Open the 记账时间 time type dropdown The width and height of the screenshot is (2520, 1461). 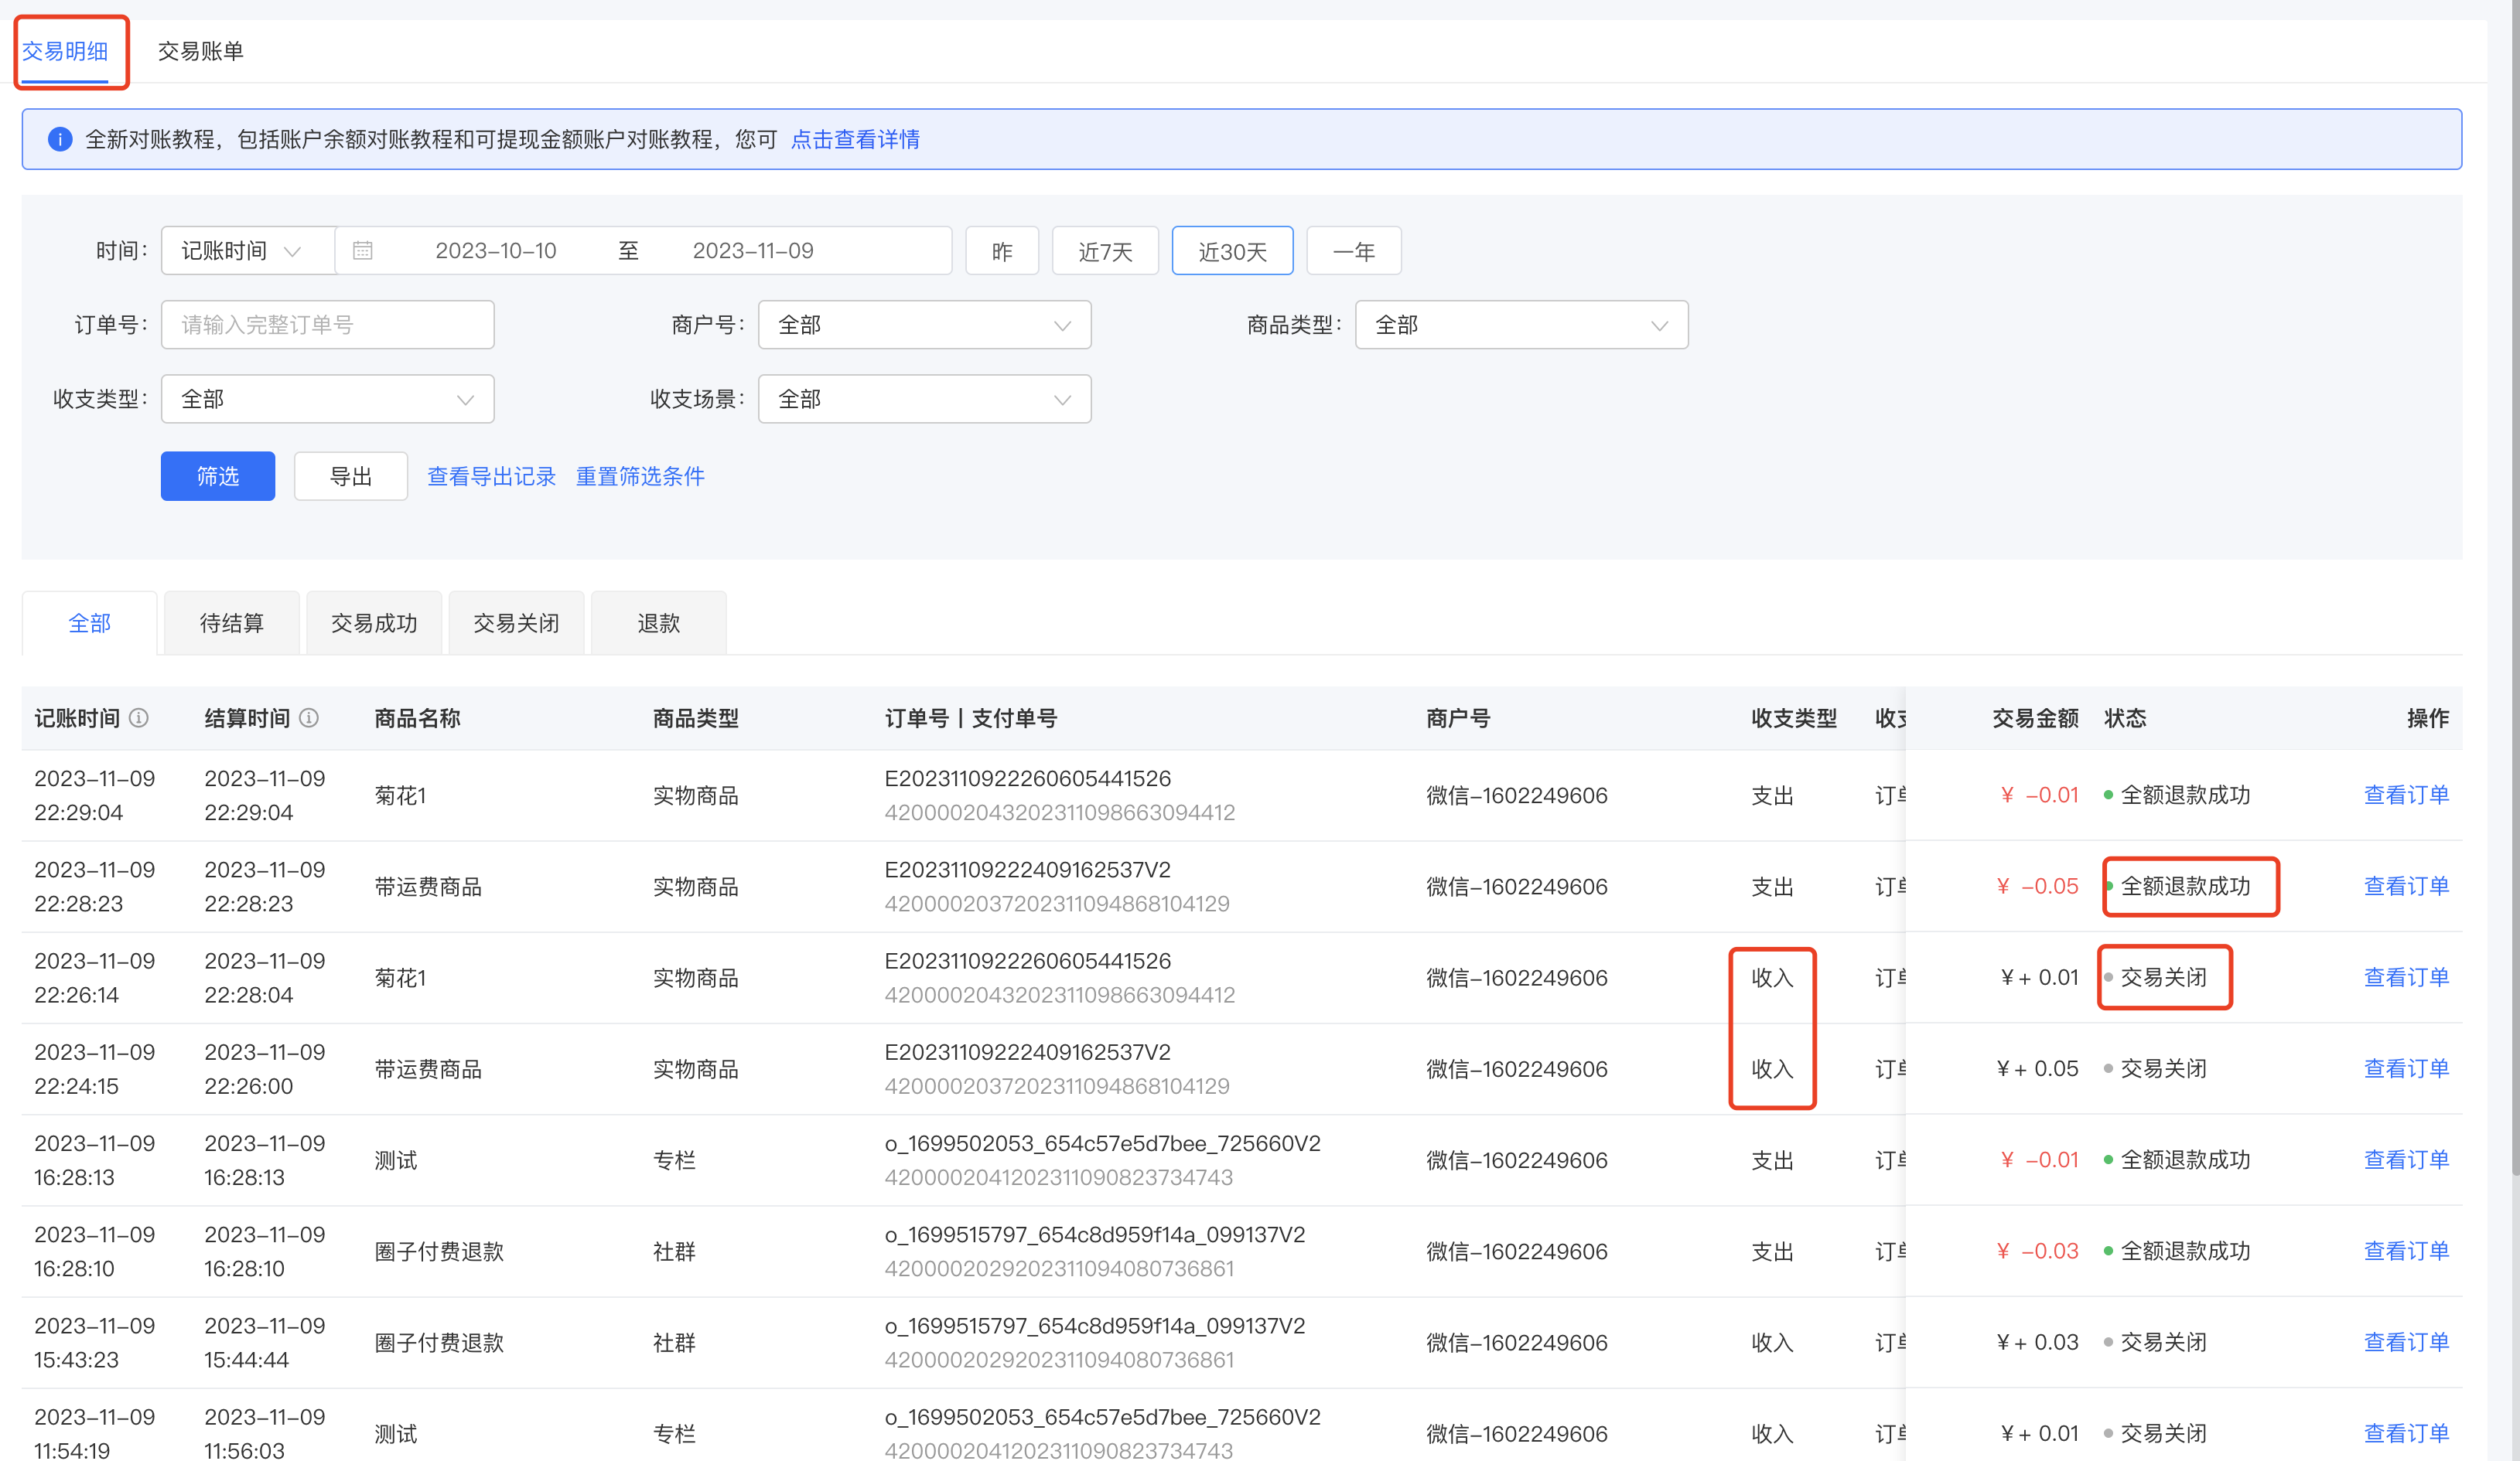[x=248, y=250]
